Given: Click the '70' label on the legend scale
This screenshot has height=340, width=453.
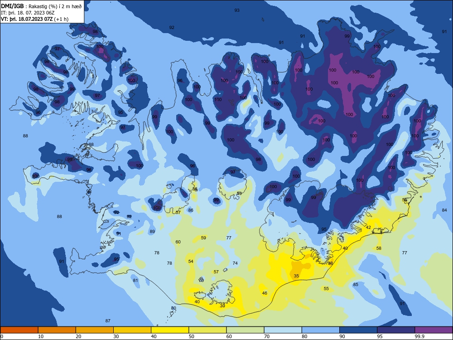Looking at the screenshot, I should [267, 336].
